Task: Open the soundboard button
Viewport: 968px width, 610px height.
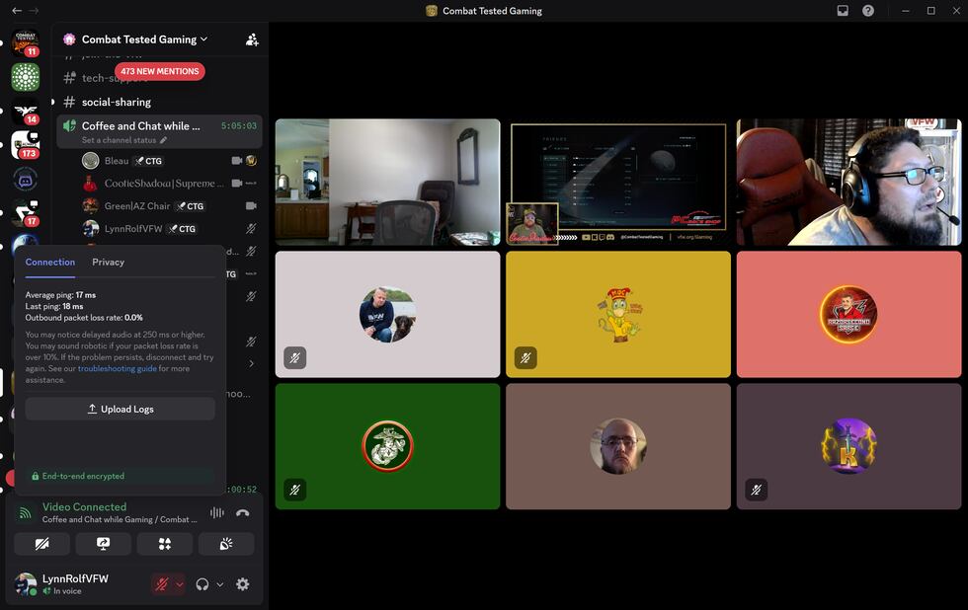Action: pyautogui.click(x=226, y=544)
